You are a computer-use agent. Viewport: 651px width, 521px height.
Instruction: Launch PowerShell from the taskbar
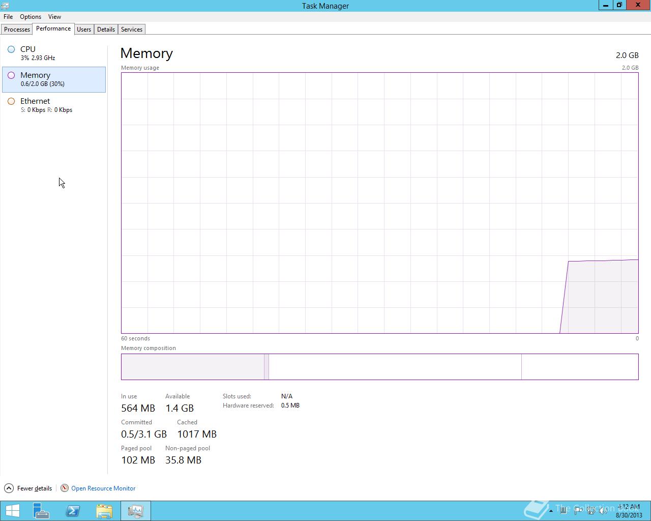click(x=73, y=511)
